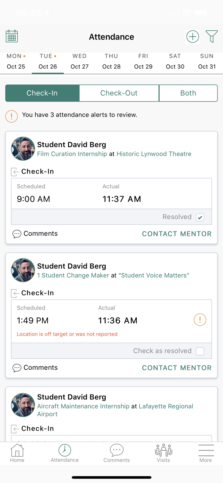The image size is (223, 483).
Task: Tap the warning icon next to 11:36 AM
Action: 200,320
